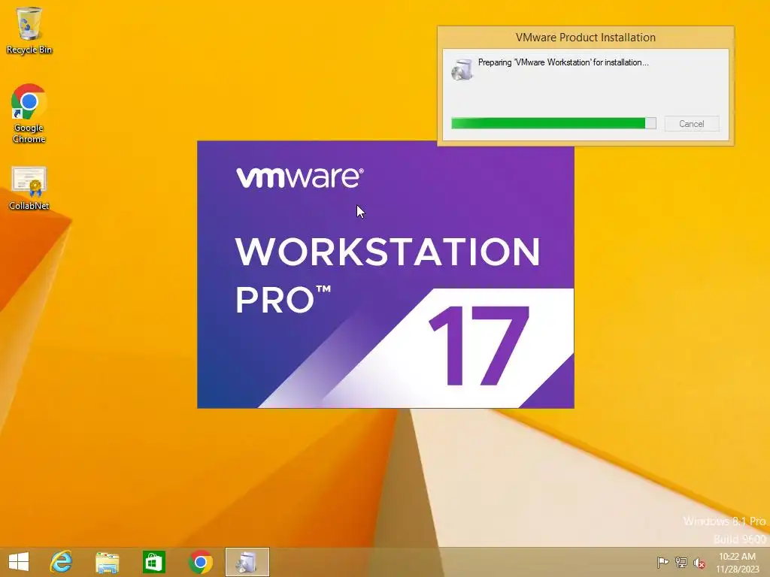Image resolution: width=770 pixels, height=577 pixels.
Task: Open the clock showing 10:22 AM
Action: click(x=737, y=563)
